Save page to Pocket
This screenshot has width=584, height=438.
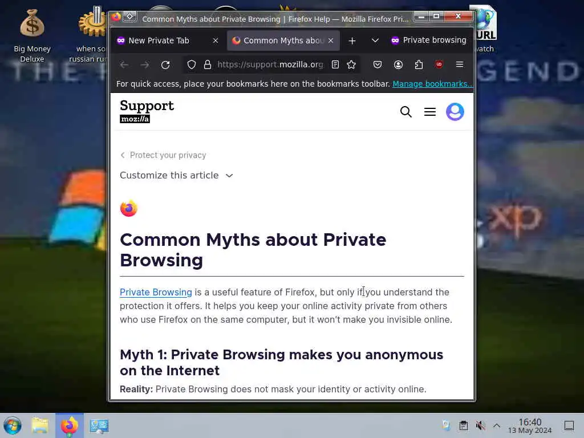pyautogui.click(x=378, y=65)
